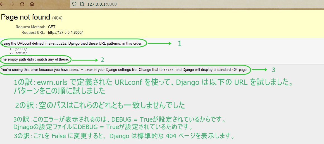
Task: Select the 'admin/' URL pattern entry
Action: point(21,53)
